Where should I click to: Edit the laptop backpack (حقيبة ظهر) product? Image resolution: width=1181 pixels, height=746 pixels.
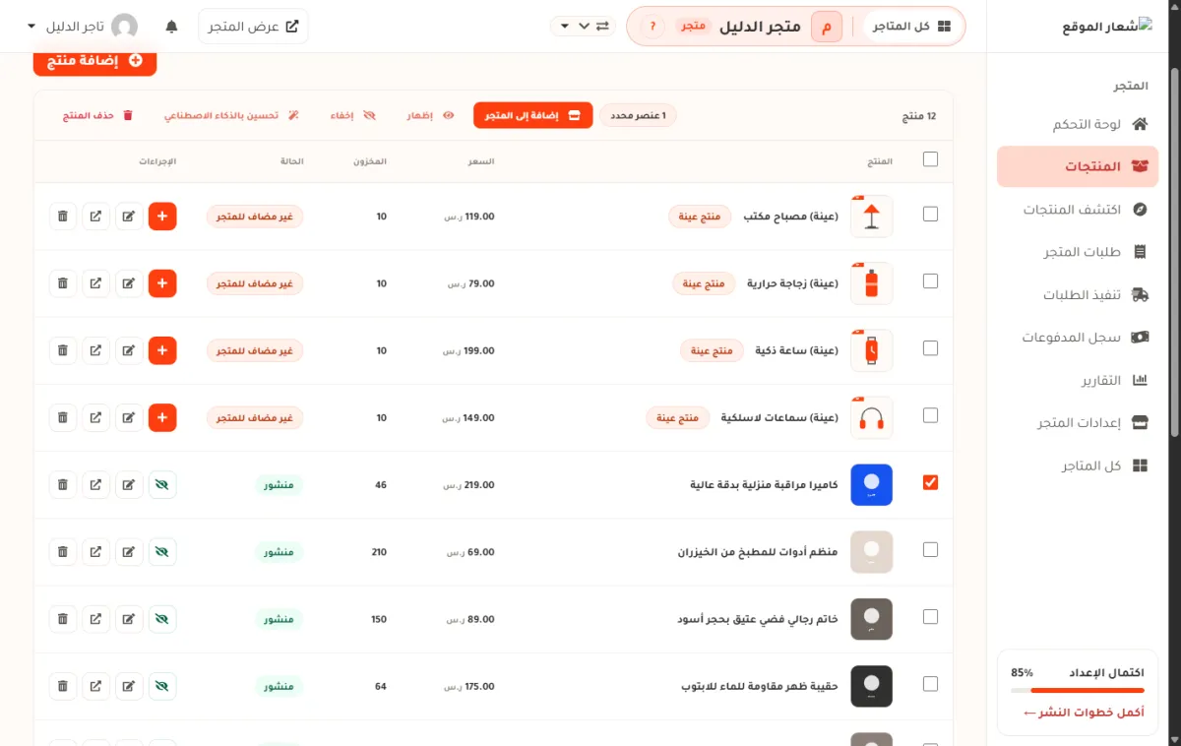[129, 686]
